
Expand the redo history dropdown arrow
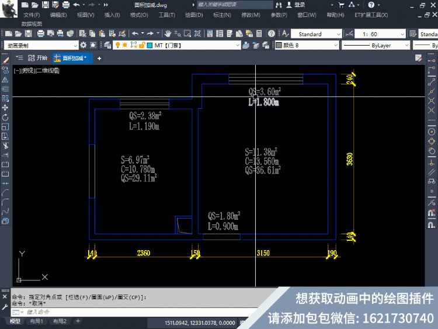tap(158, 33)
